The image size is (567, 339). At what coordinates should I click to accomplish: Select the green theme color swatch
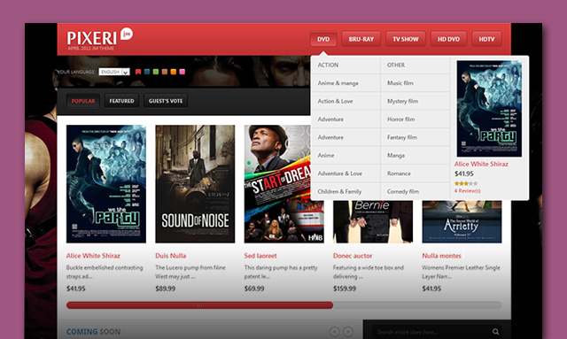point(156,72)
